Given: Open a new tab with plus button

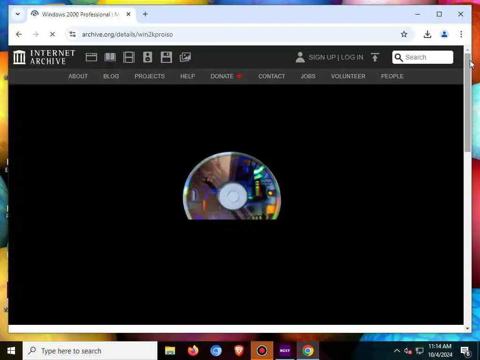Looking at the screenshot, I should [x=145, y=14].
